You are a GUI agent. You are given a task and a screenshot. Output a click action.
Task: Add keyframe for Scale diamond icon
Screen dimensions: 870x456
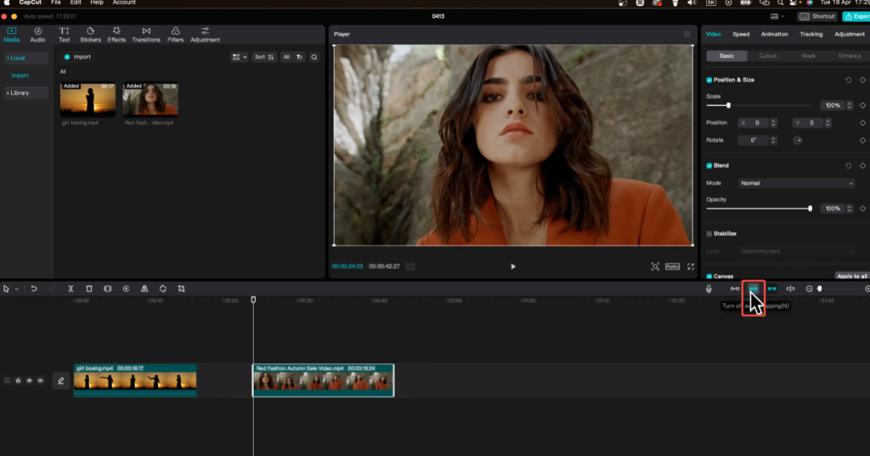[863, 105]
